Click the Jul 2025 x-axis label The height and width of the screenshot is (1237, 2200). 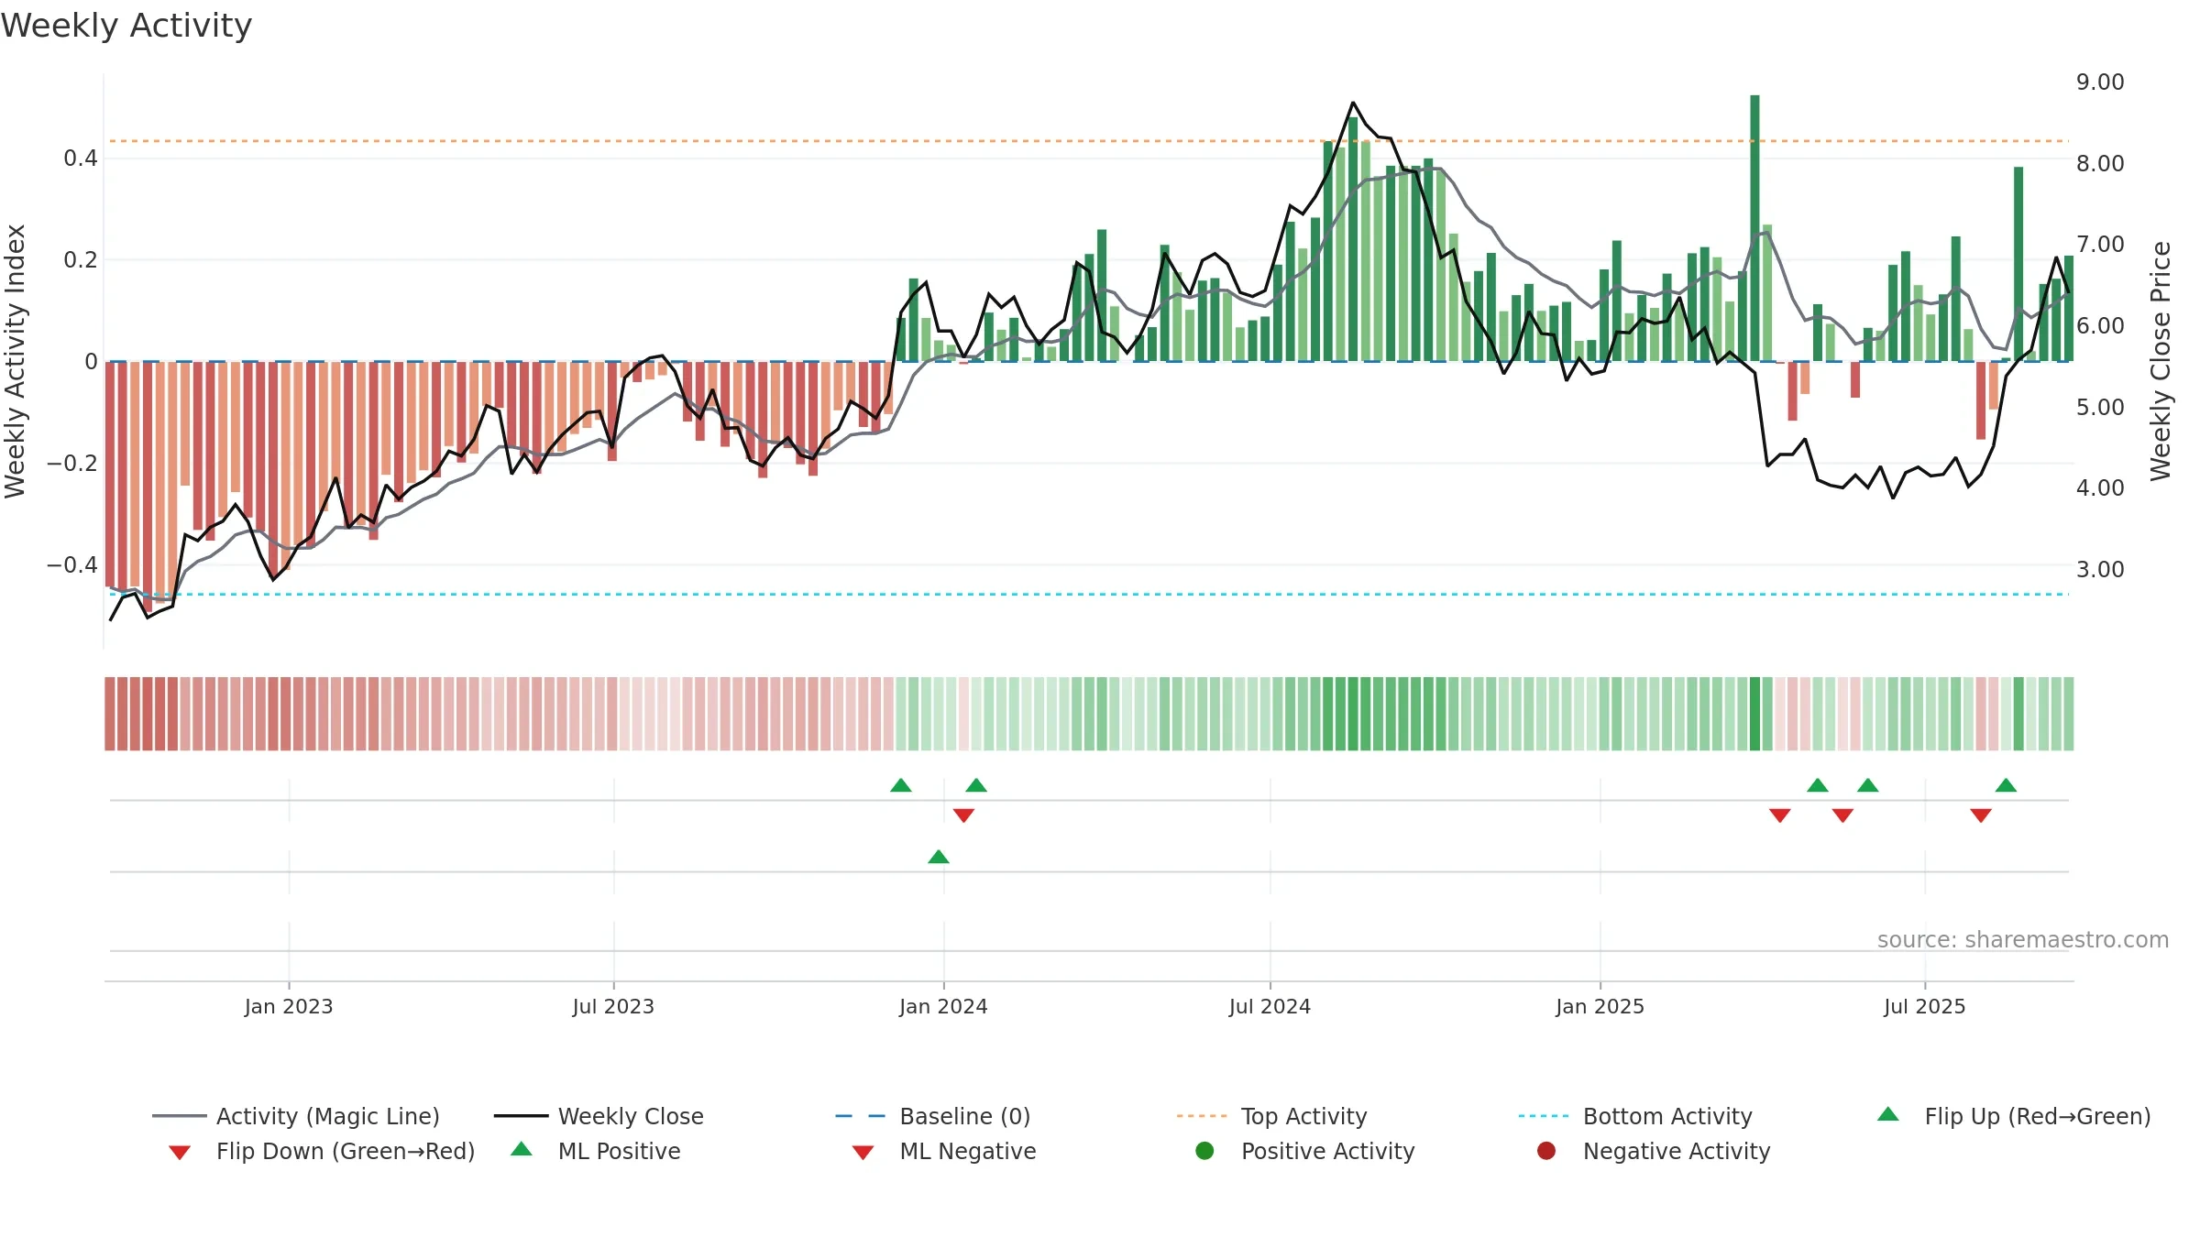coord(1925,1007)
